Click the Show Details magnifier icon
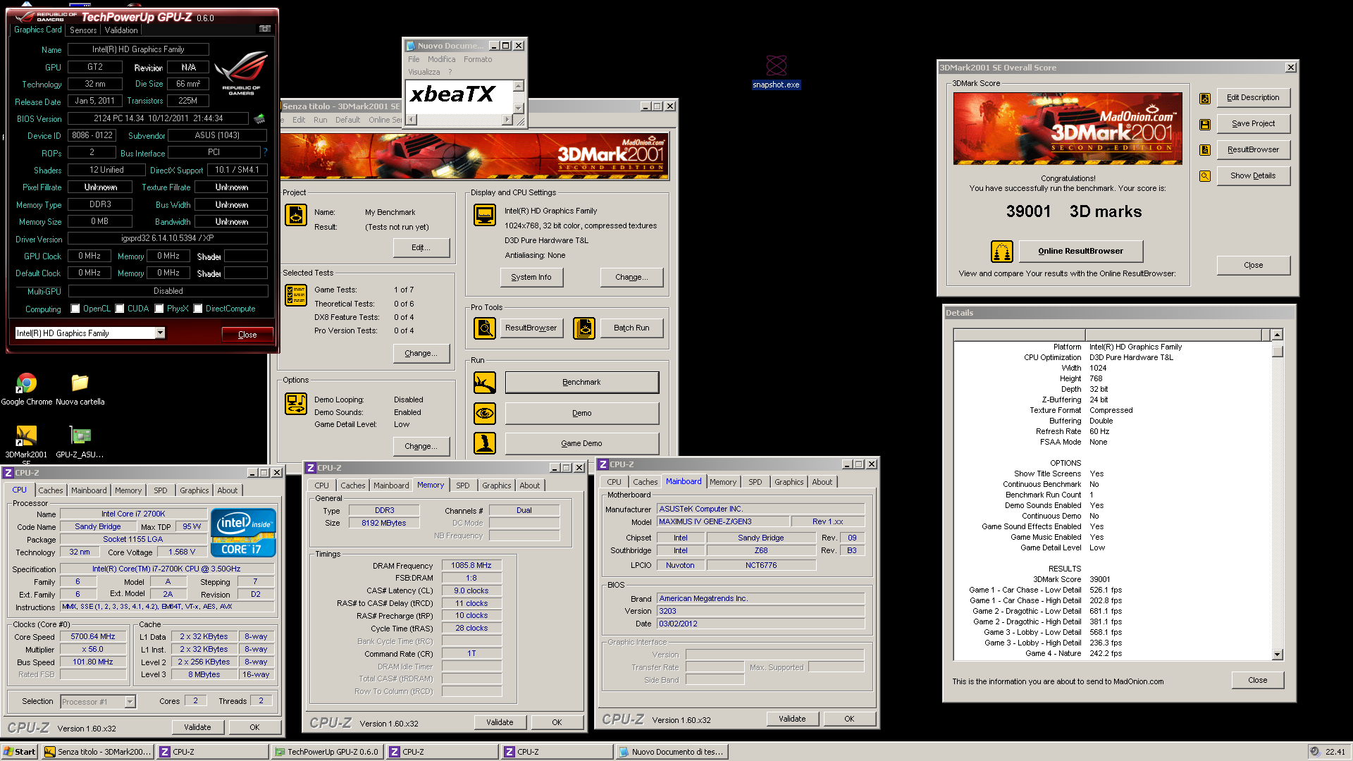The width and height of the screenshot is (1353, 761). 1205,176
